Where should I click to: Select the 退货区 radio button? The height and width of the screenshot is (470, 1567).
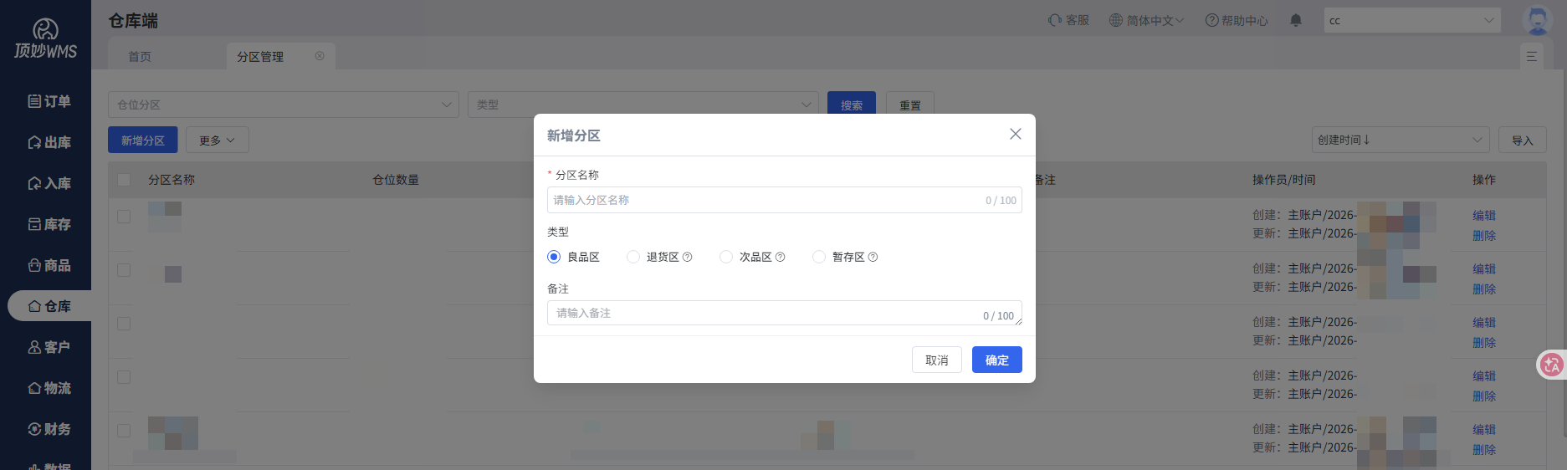(633, 257)
